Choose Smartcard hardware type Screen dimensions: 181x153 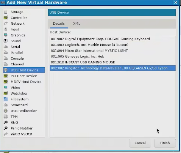(19, 105)
